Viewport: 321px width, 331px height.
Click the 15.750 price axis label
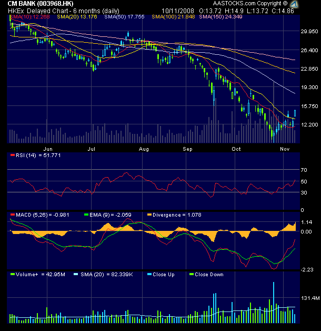pyautogui.click(x=309, y=106)
